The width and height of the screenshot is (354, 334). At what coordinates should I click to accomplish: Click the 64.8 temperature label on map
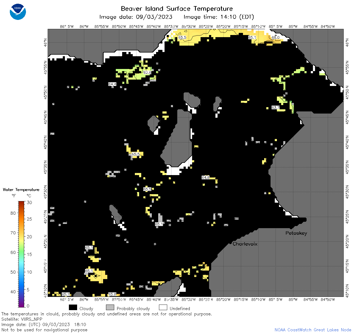(x=206, y=177)
